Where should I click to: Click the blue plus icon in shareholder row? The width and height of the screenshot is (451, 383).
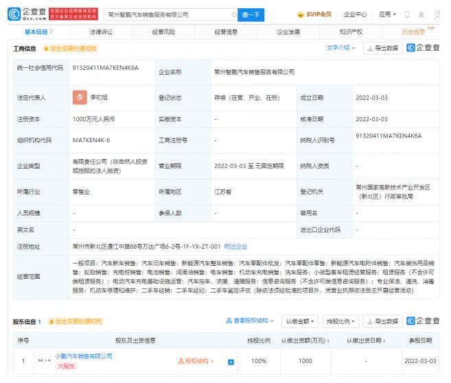pyautogui.click(x=231, y=361)
